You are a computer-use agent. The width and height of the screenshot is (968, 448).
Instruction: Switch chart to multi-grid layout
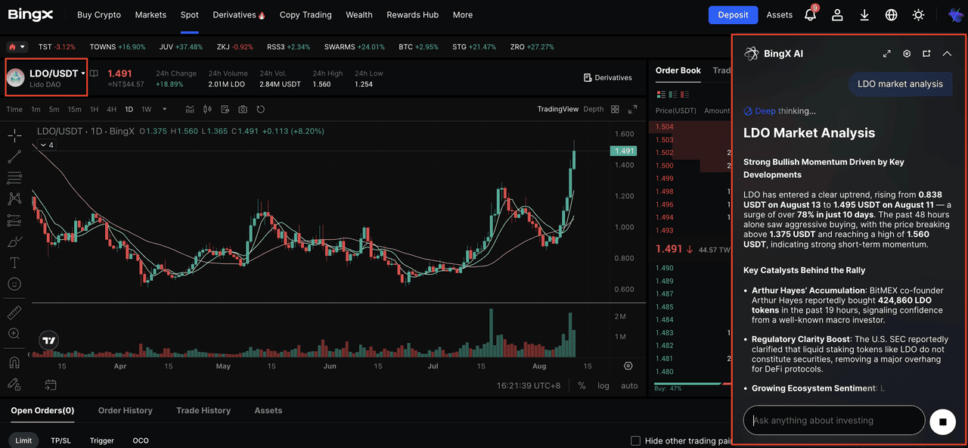616,109
